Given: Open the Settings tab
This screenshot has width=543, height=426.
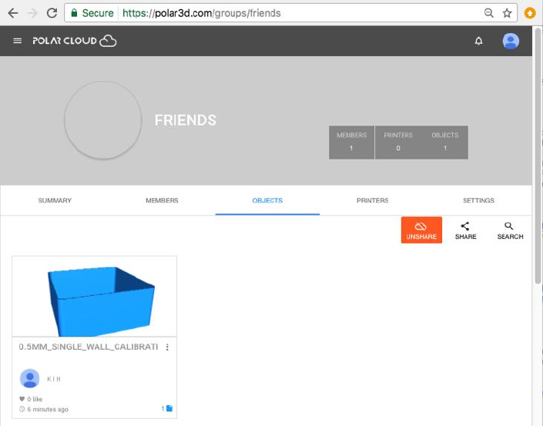Looking at the screenshot, I should point(478,200).
